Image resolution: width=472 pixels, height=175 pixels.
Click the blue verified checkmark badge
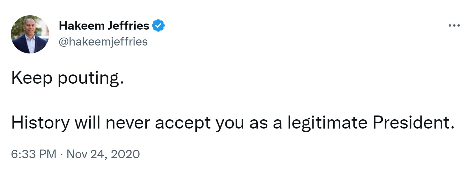(x=158, y=26)
